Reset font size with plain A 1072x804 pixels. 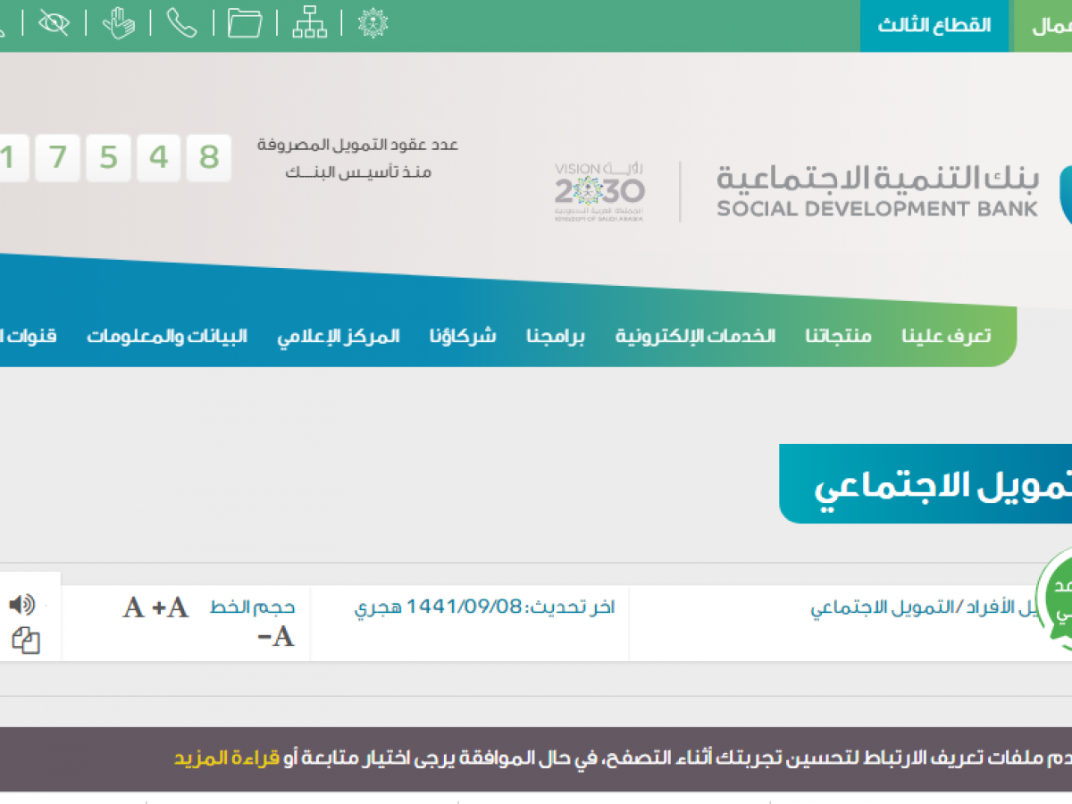point(133,607)
